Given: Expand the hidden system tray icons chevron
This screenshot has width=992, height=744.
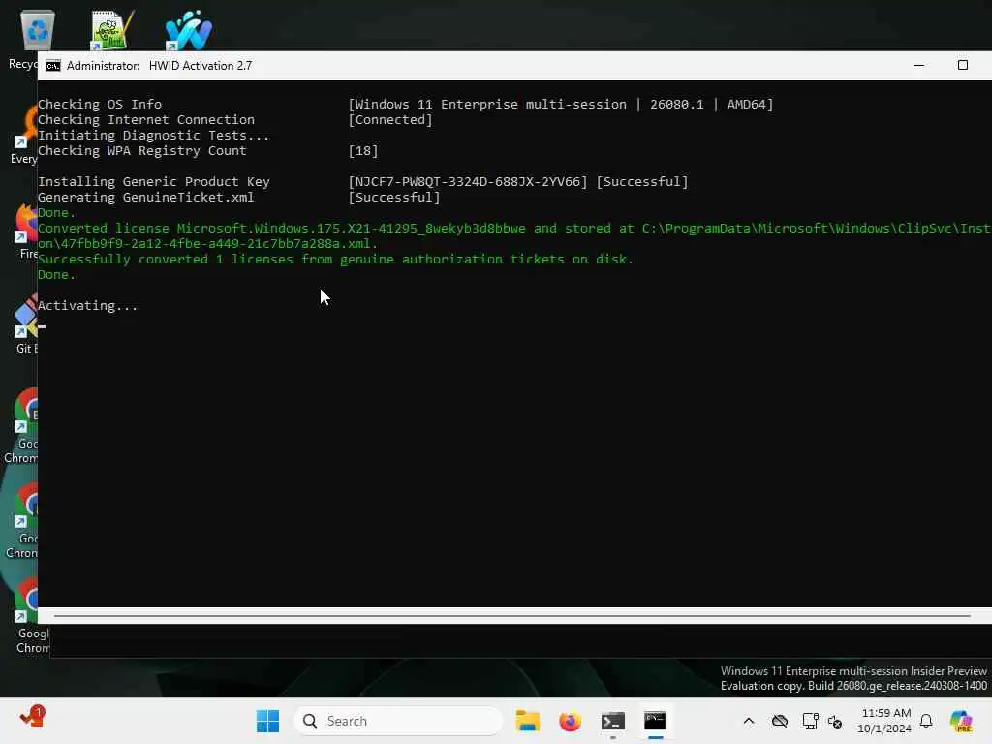Looking at the screenshot, I should tap(749, 721).
